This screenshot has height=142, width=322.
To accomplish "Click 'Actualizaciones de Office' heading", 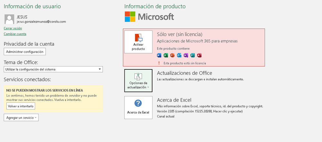I will click(x=184, y=73).
